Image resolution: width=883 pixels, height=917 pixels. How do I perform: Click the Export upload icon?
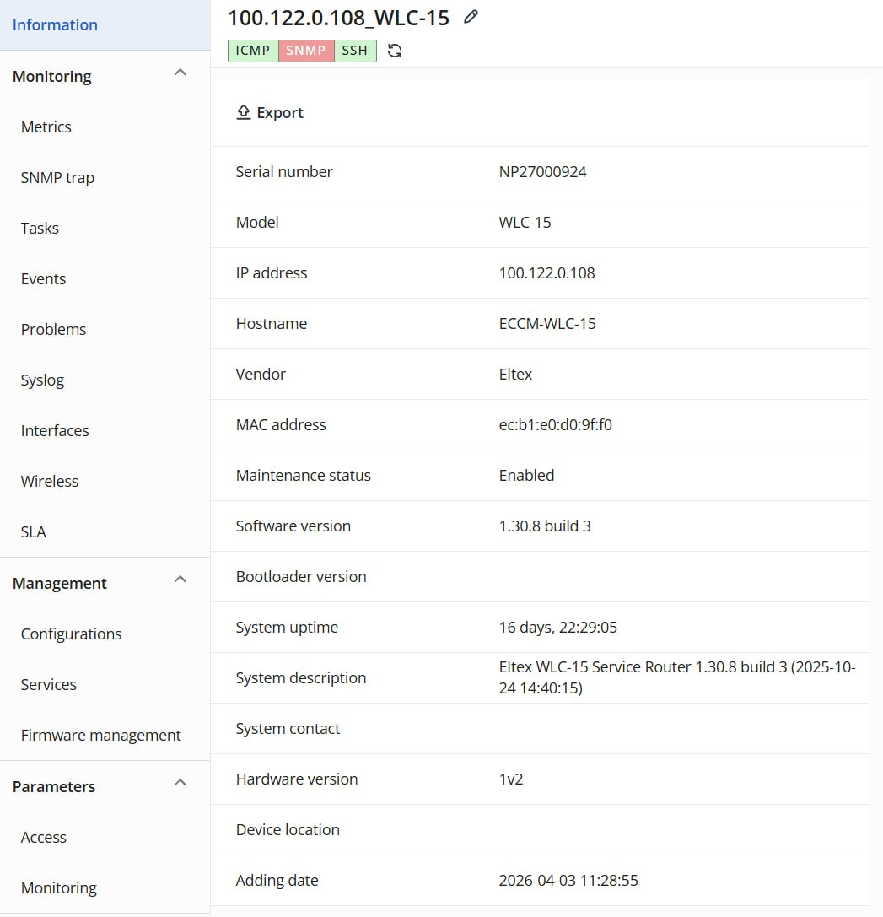[x=244, y=112]
